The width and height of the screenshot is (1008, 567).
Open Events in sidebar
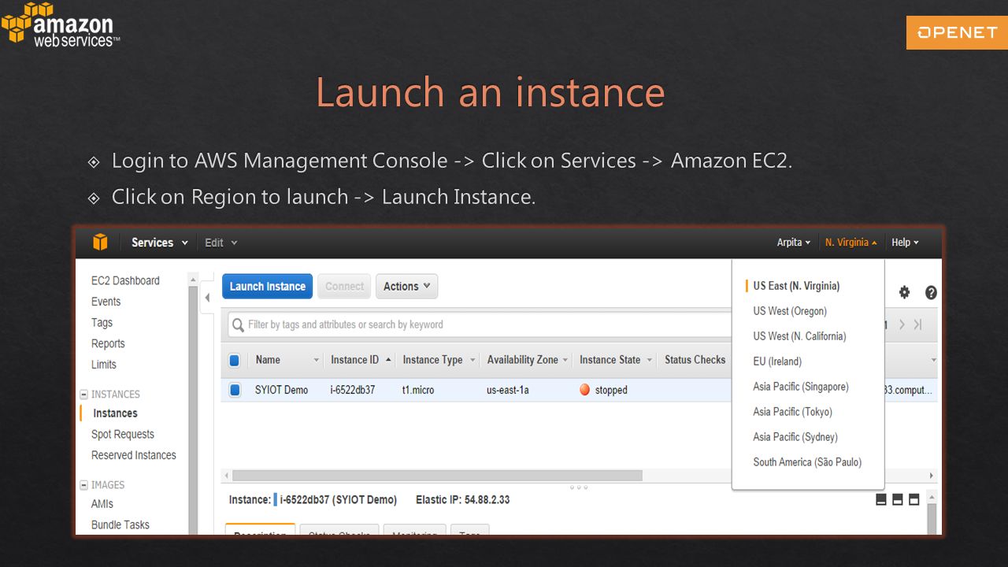click(x=106, y=302)
